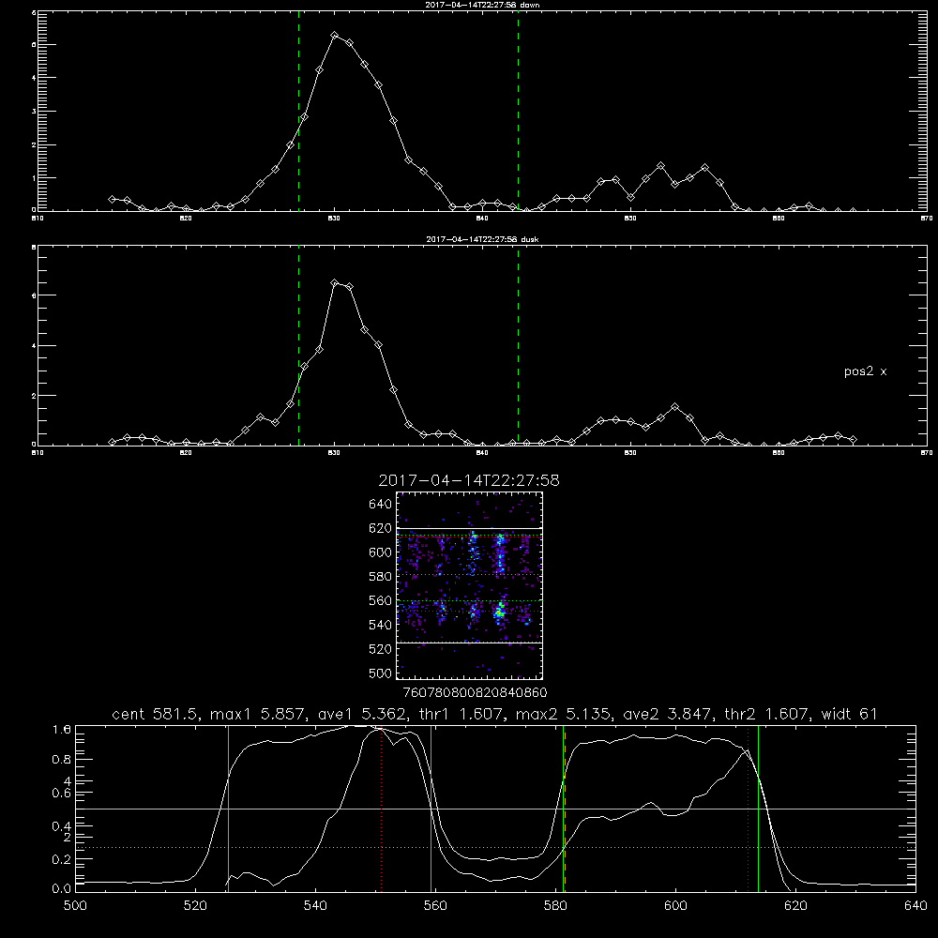Screen dimensions: 938x938
Task: Click the '560' x-axis label of bottom plot
Action: pyautogui.click(x=435, y=906)
